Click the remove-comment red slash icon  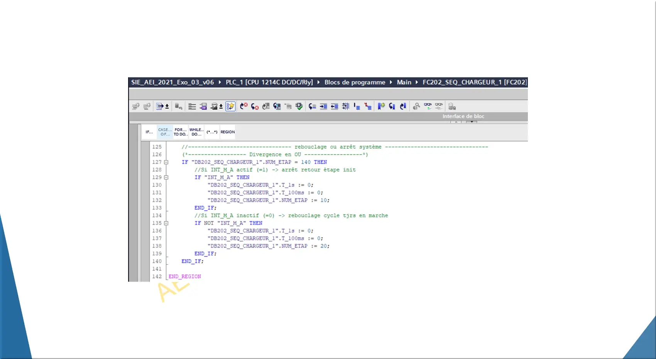368,106
